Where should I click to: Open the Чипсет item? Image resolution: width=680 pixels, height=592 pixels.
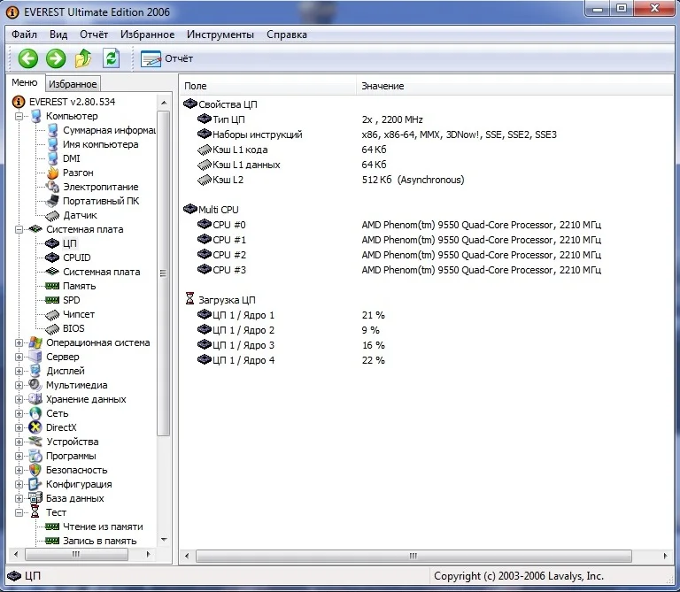click(70, 314)
